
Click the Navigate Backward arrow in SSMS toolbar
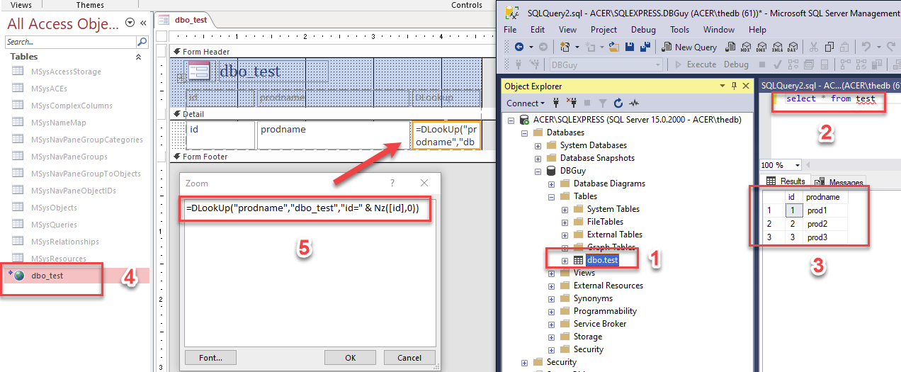point(519,47)
